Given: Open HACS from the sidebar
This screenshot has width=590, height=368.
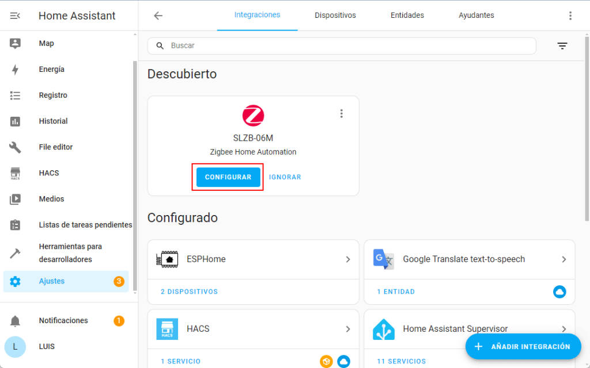Looking at the screenshot, I should (49, 173).
